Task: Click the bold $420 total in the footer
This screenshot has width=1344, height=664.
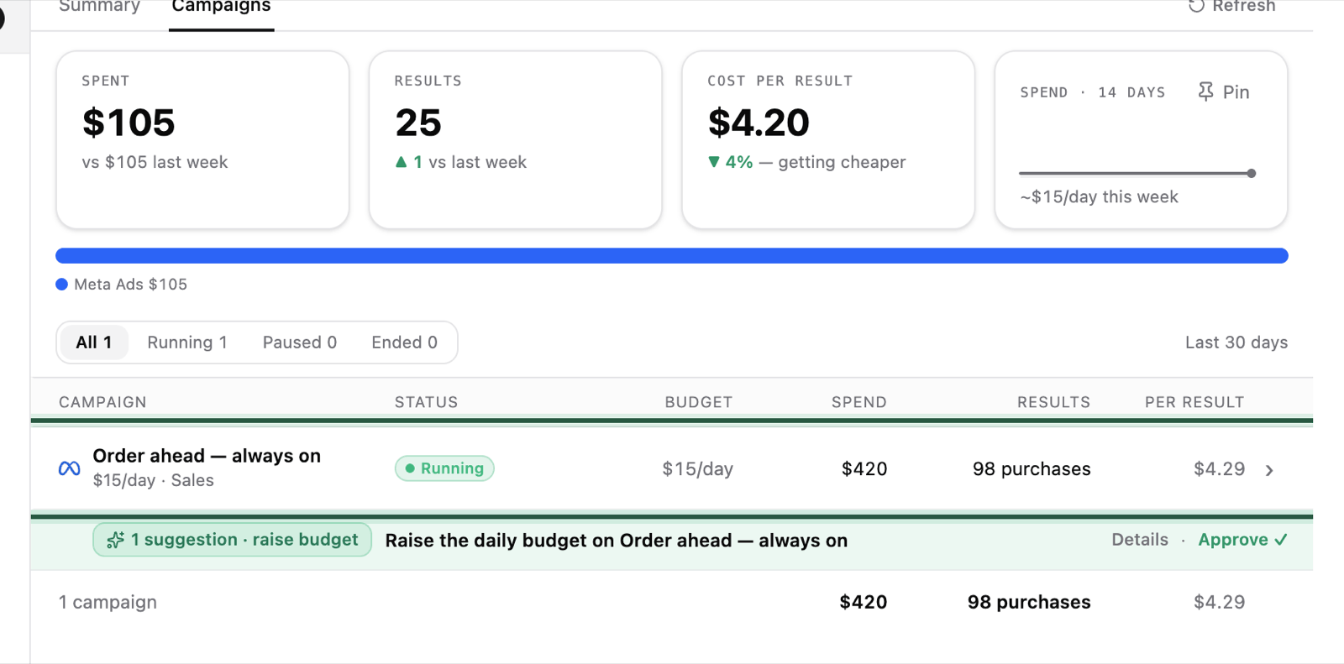Action: click(x=864, y=602)
